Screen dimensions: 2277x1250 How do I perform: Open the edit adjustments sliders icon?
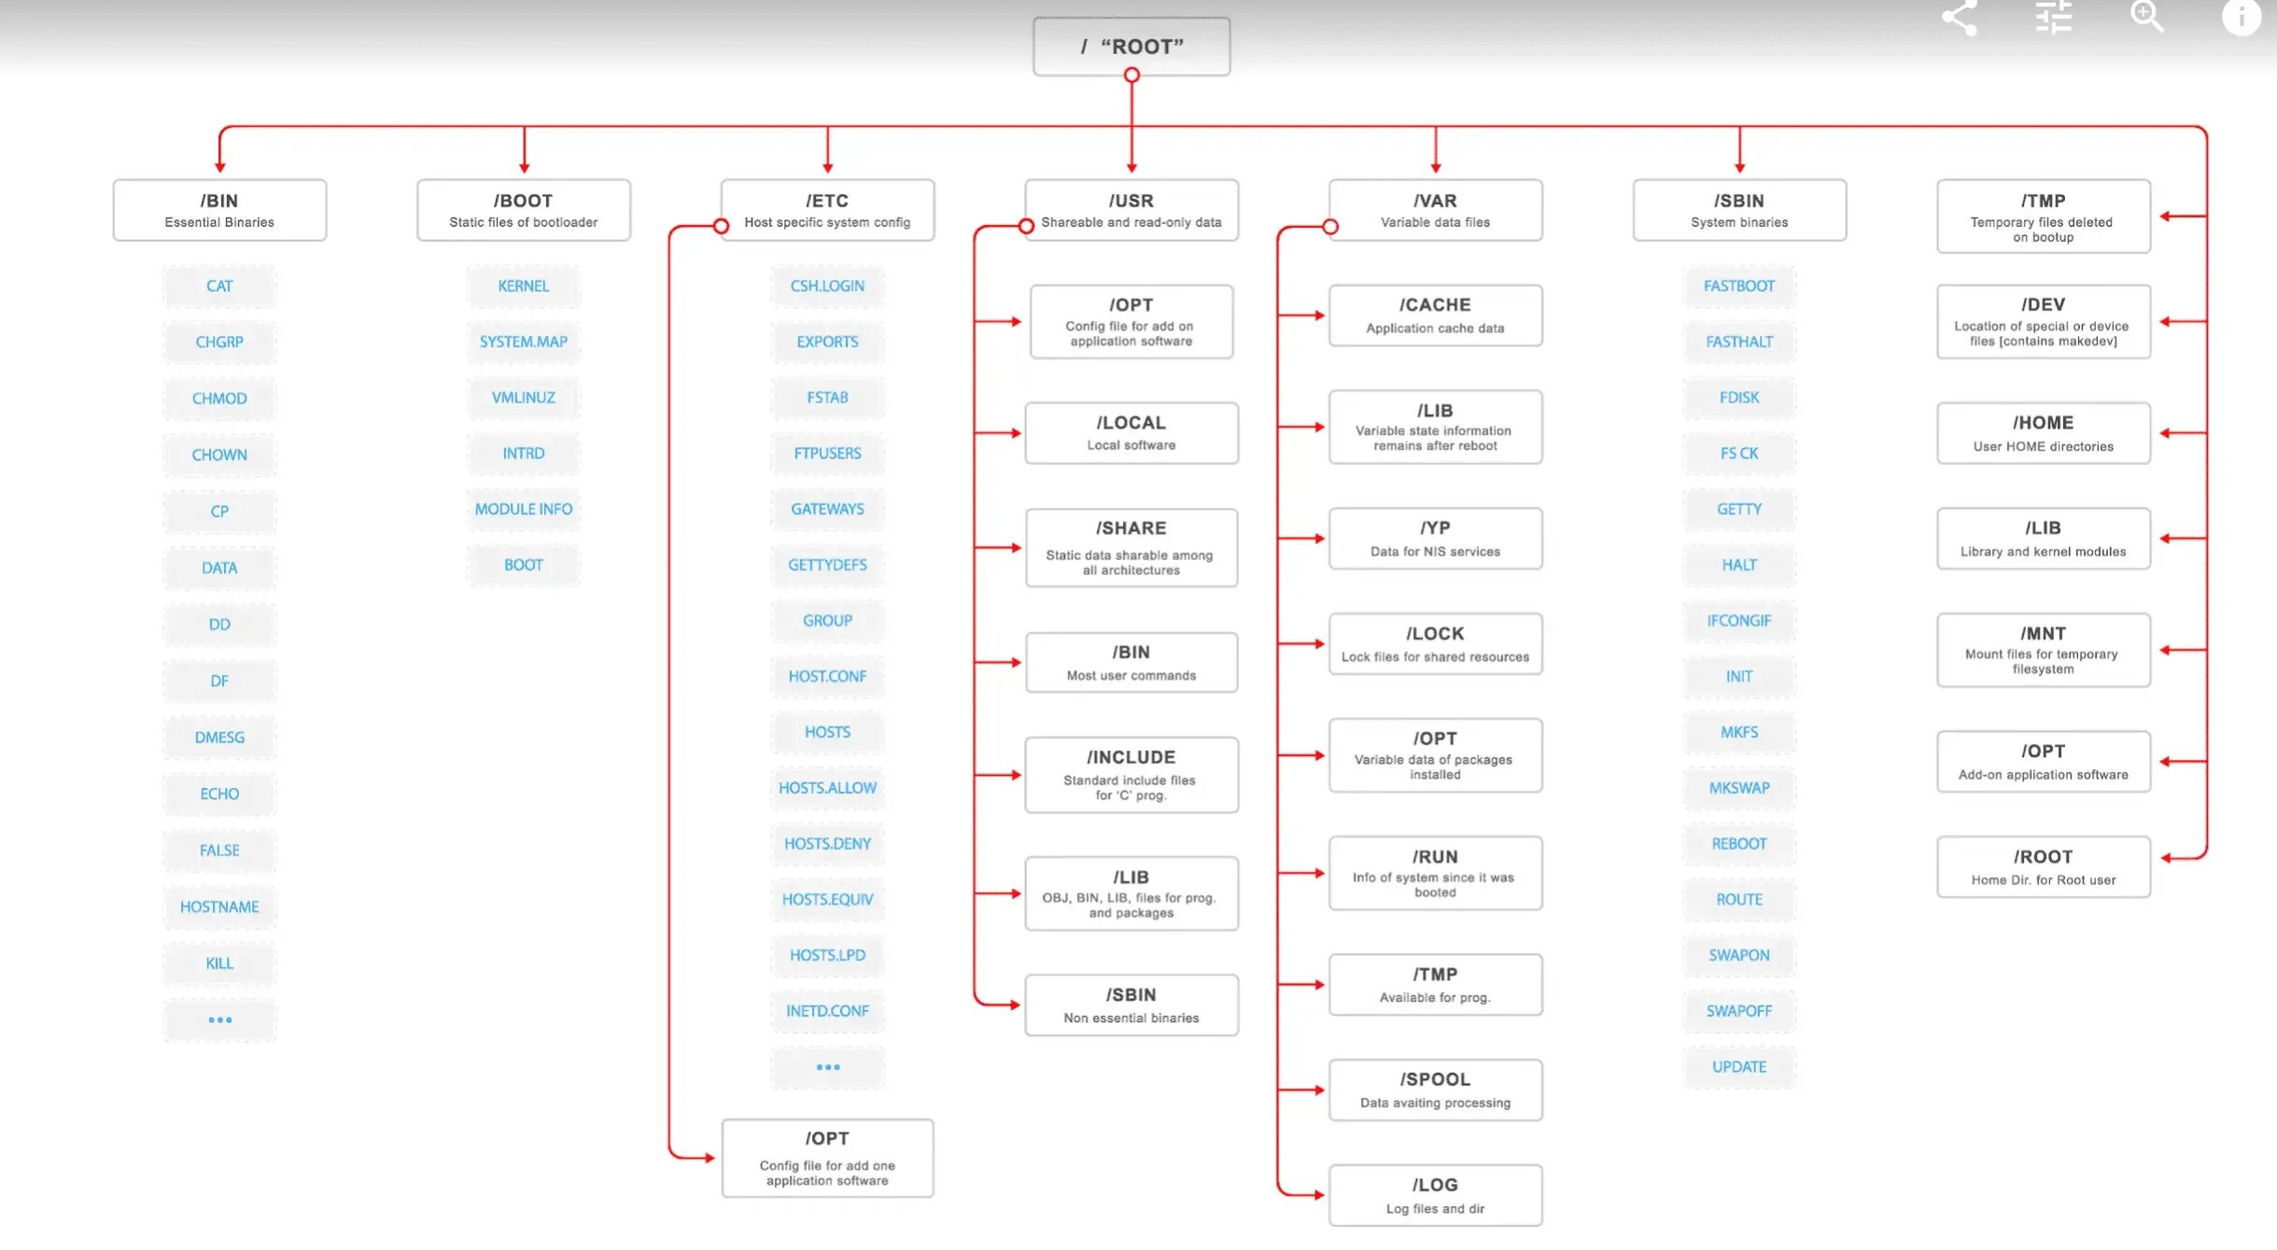[x=2053, y=17]
